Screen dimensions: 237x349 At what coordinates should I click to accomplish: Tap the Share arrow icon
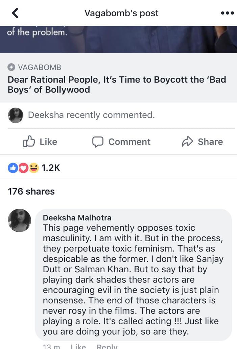click(187, 142)
